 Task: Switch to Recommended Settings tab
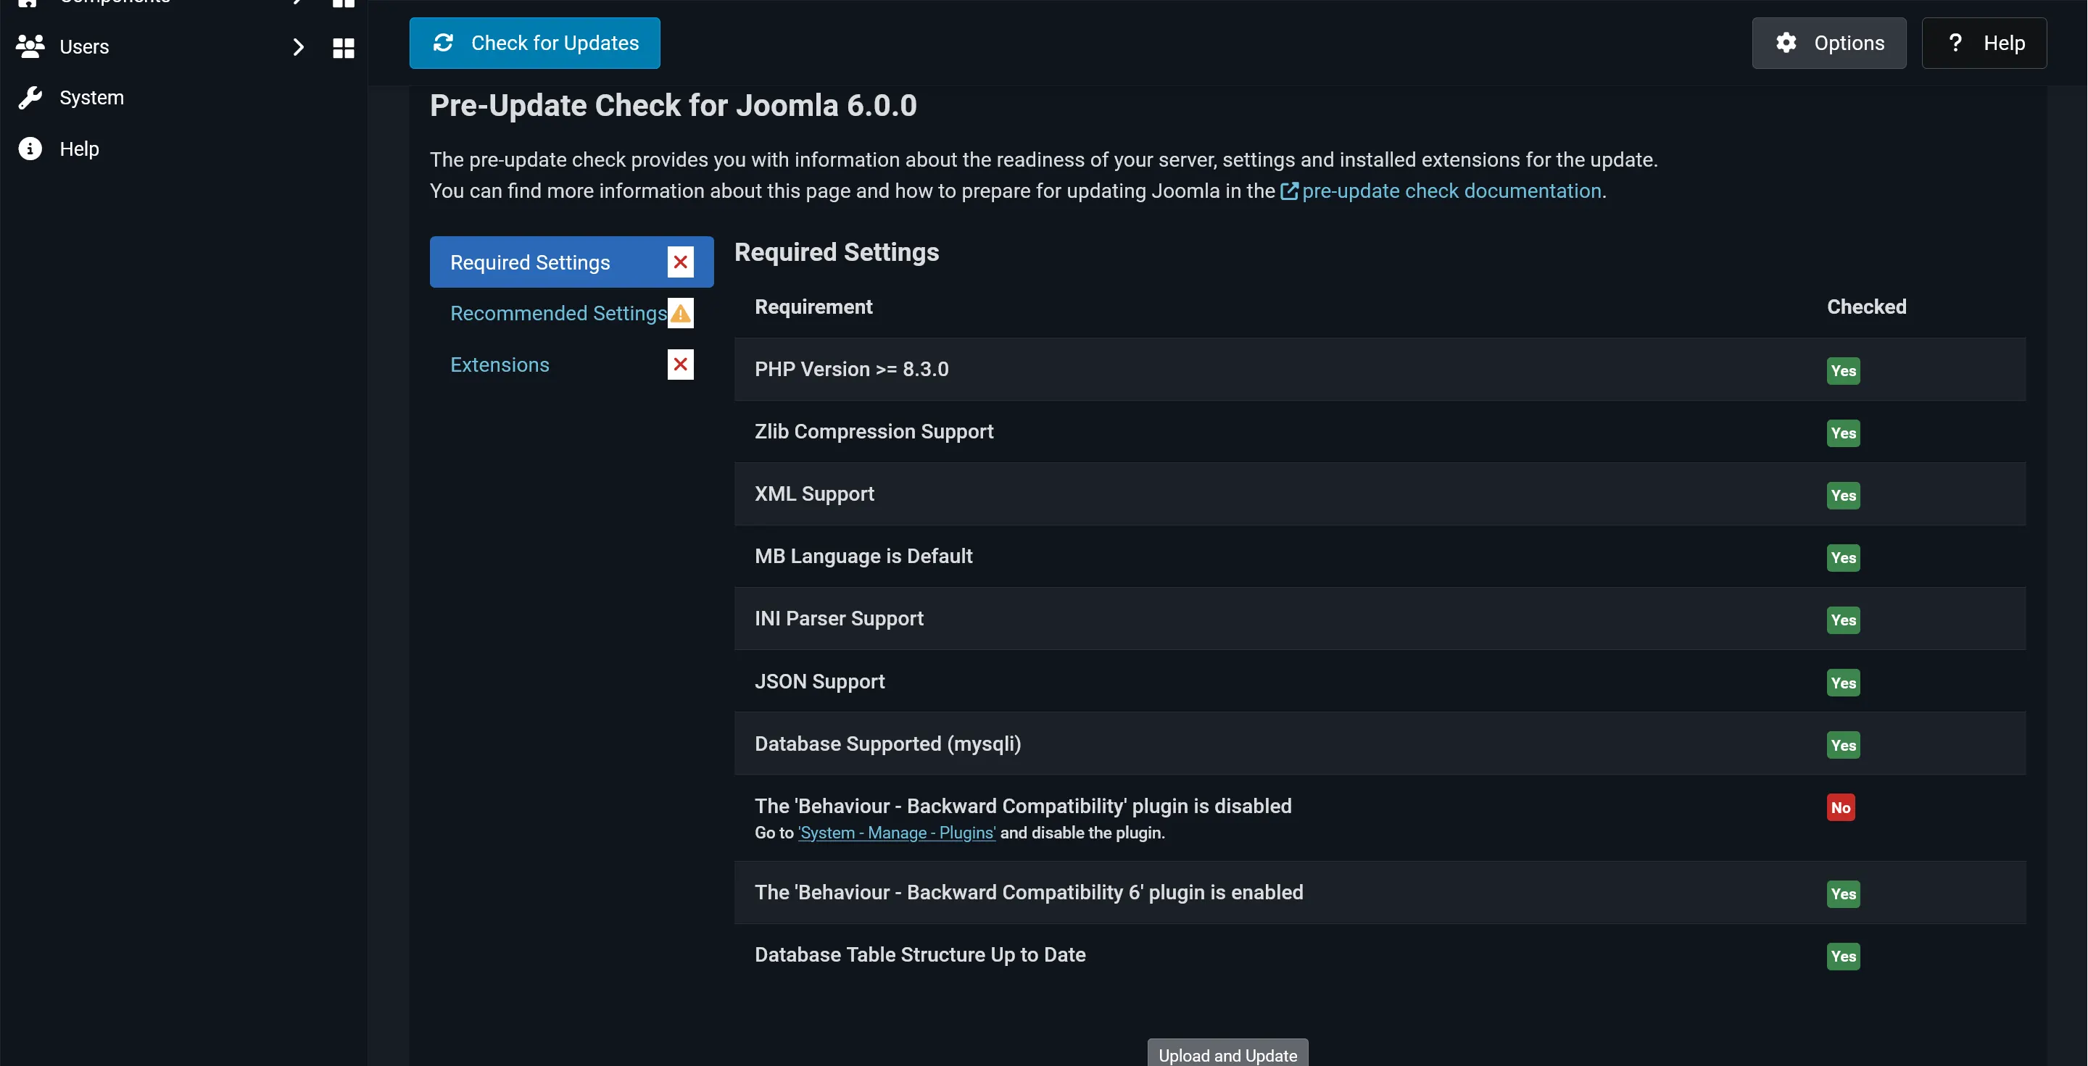[558, 314]
